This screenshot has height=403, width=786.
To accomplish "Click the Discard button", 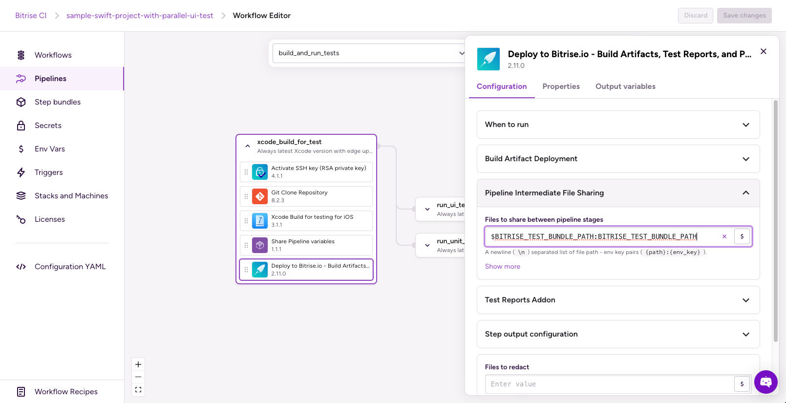I will (x=696, y=16).
